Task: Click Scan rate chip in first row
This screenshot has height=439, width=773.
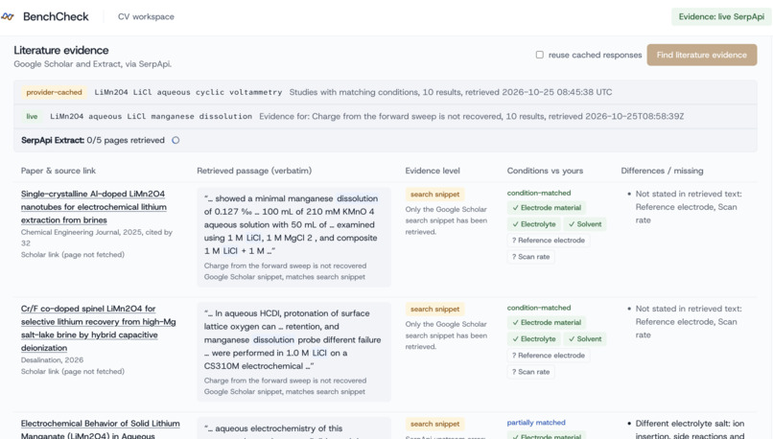Action: coord(530,257)
